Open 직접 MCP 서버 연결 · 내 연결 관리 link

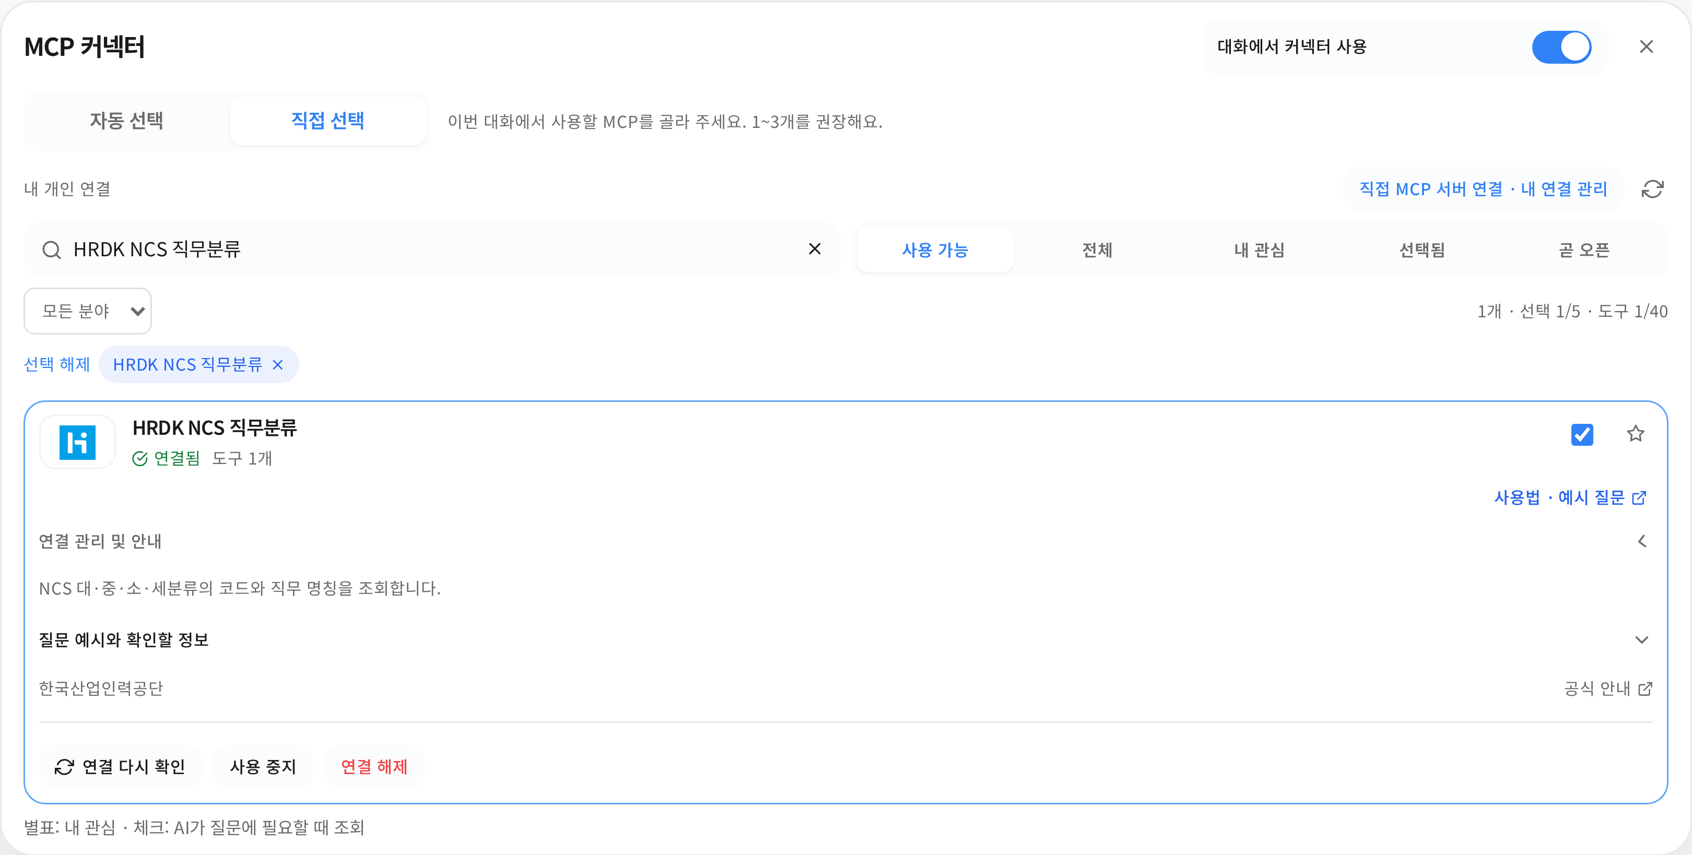(1483, 189)
